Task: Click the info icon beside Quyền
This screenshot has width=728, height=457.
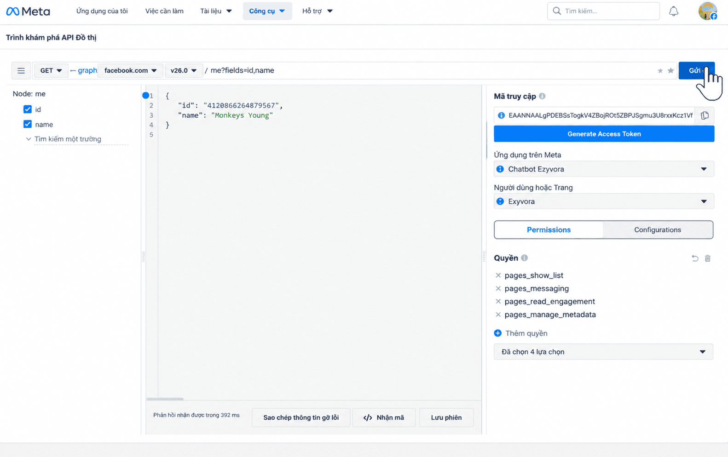Action: 524,258
